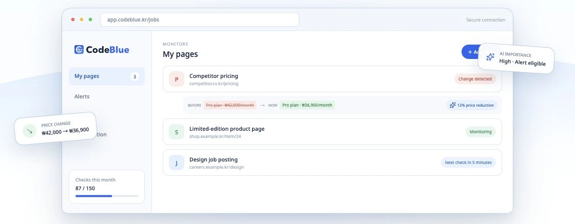Open the shop.example.kr/item/24 URL
575x224 pixels.
tap(215, 136)
